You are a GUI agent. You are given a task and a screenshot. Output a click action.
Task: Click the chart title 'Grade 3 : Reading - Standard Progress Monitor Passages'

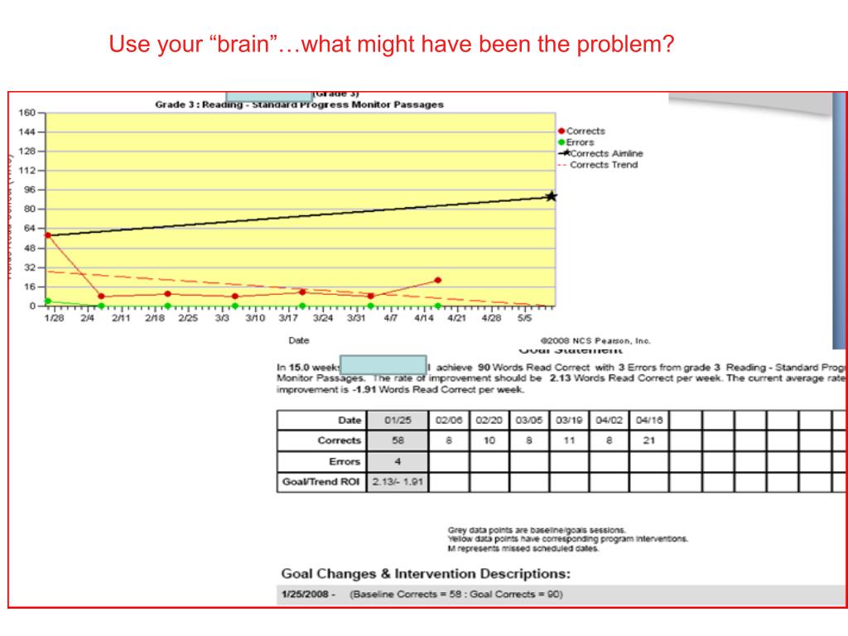[x=299, y=105]
